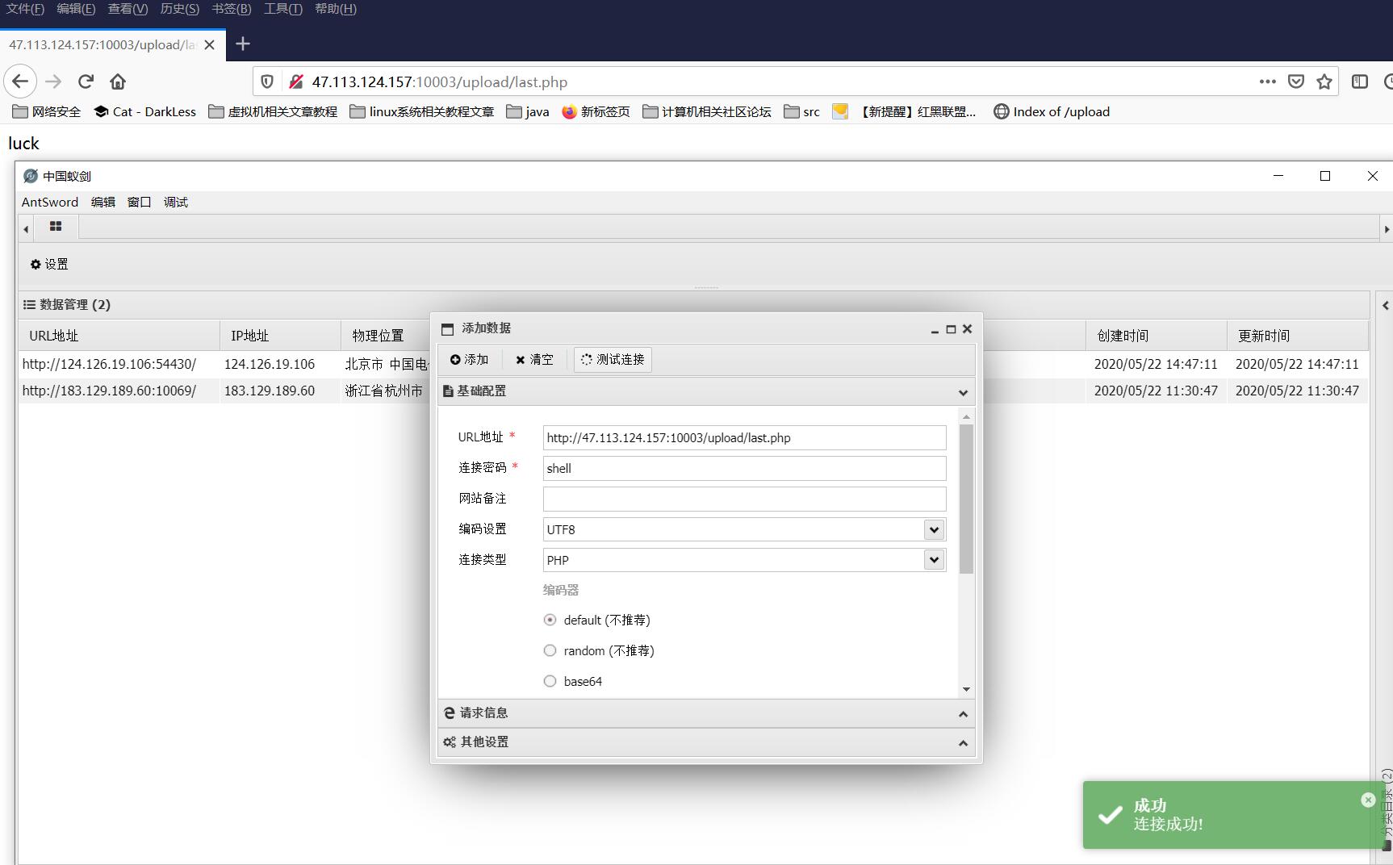Open the 编辑 menu in AntSword
The image size is (1393, 865).
click(102, 202)
